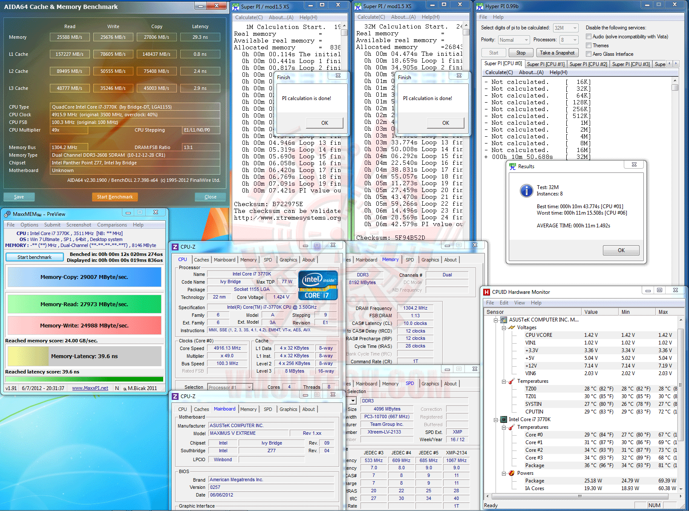Switch to the Caches tab in CPU-Z
This screenshot has height=511, width=689.
pyautogui.click(x=201, y=260)
